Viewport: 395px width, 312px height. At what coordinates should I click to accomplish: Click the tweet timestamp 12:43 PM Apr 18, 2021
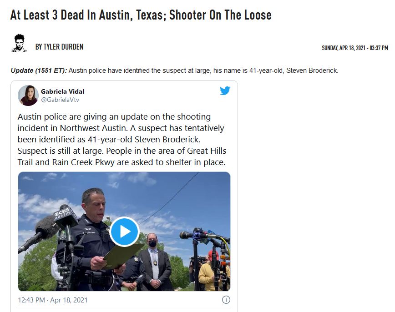(x=53, y=300)
